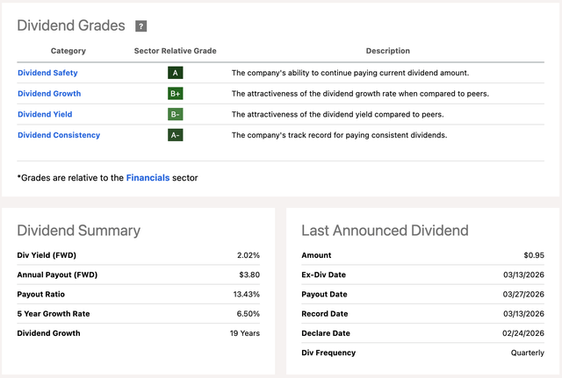Viewport: 562px width, 378px height.
Task: Select the Sector Relative Grade column header
Action: [x=176, y=51]
